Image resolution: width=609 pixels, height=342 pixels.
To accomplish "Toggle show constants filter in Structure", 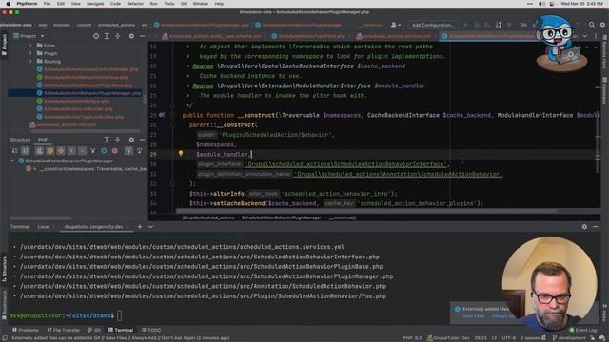I will pos(61,150).
